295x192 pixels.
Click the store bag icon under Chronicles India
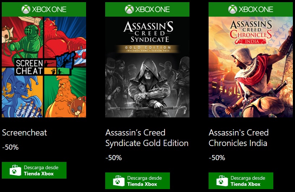point(221,181)
